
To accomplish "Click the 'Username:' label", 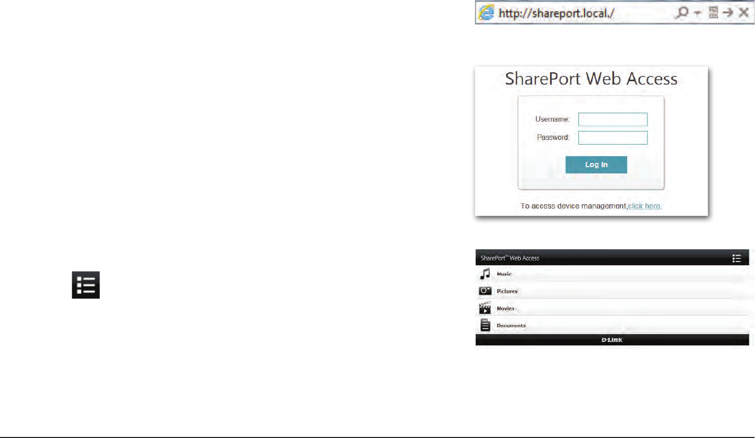I will 552,119.
